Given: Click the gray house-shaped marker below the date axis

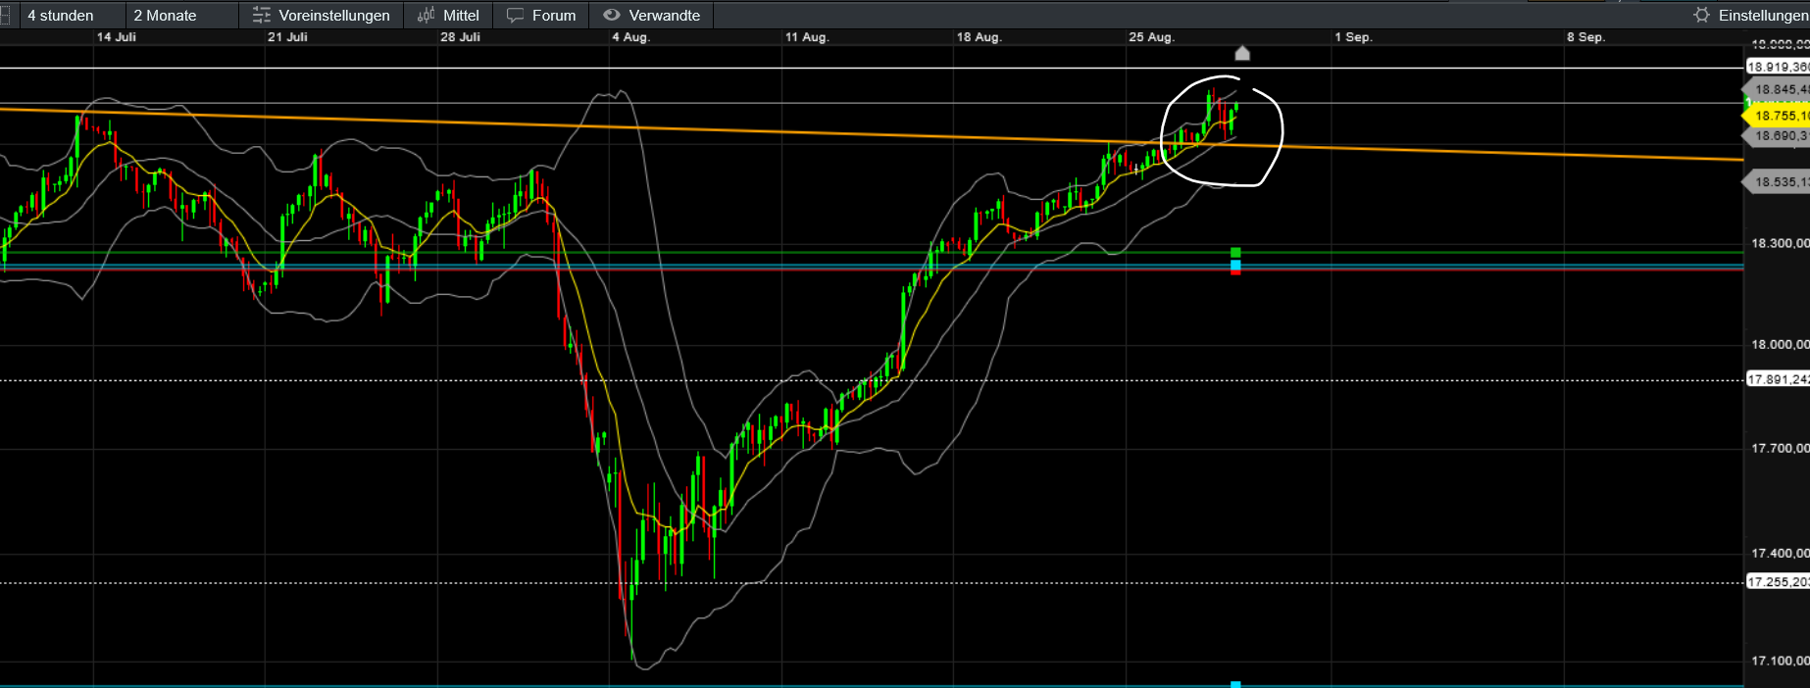Looking at the screenshot, I should pyautogui.click(x=1242, y=53).
